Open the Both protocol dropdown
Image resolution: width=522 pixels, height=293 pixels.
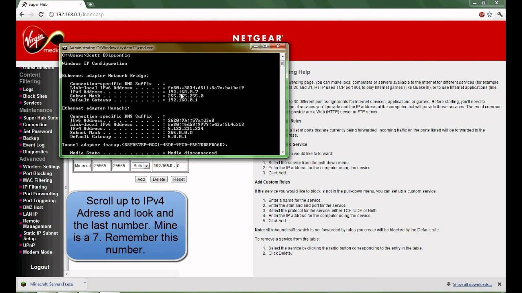coord(141,166)
